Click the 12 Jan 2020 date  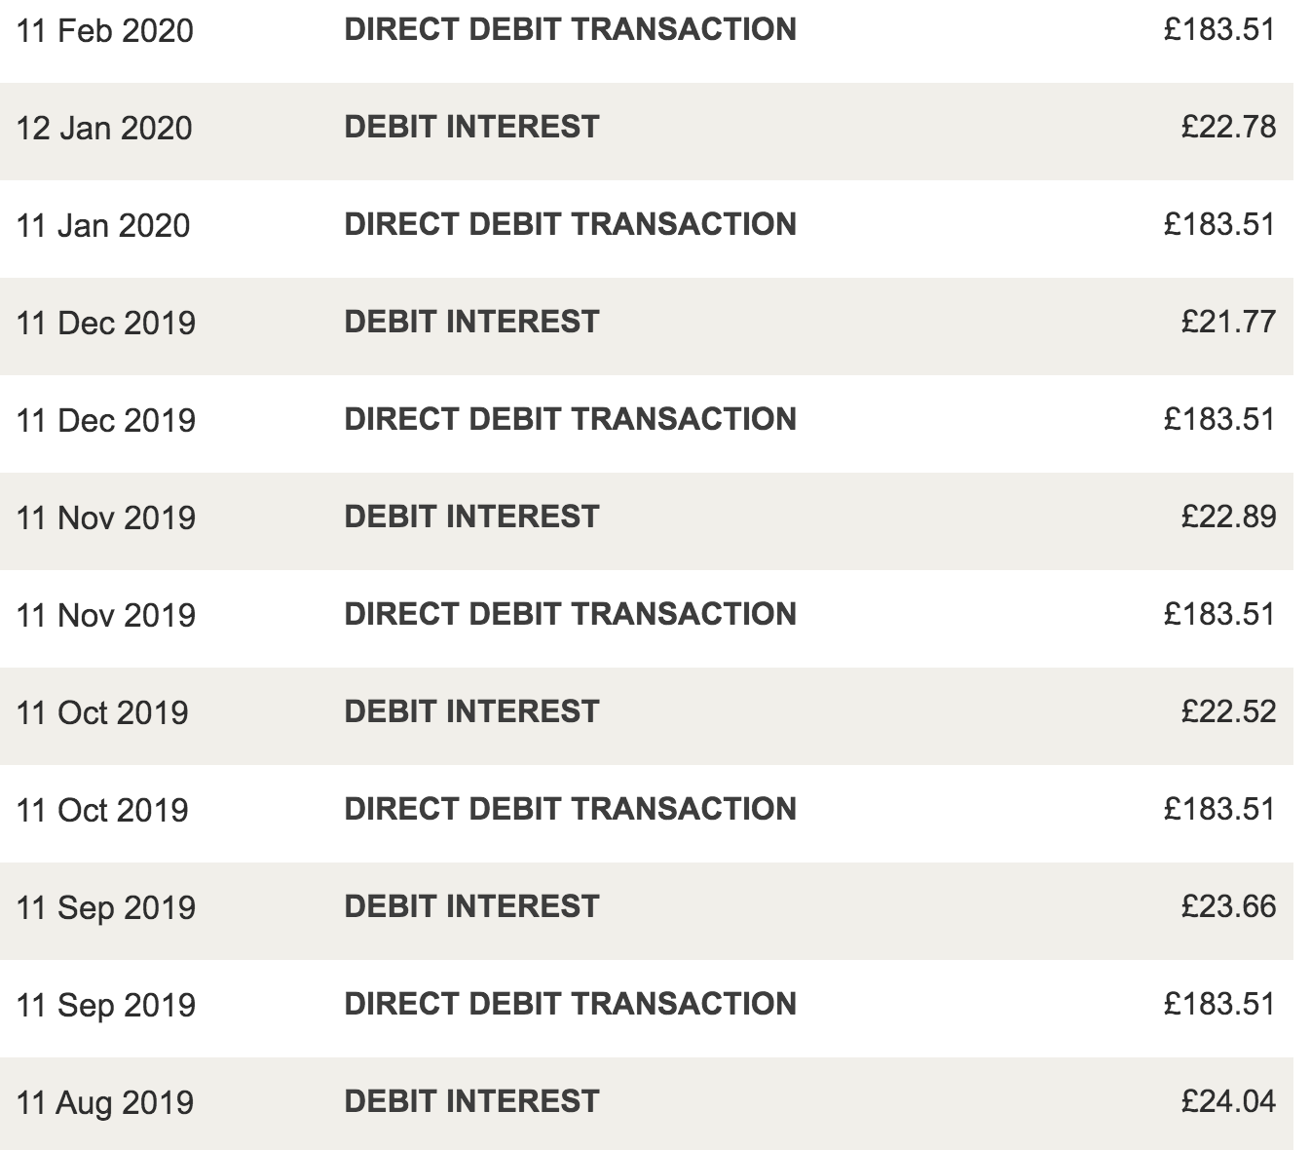[104, 129]
